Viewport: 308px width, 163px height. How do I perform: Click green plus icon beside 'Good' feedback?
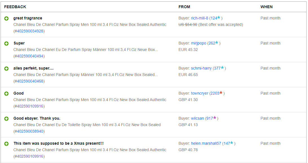(6, 93)
